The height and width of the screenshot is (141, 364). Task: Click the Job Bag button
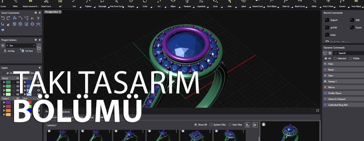click(9, 51)
